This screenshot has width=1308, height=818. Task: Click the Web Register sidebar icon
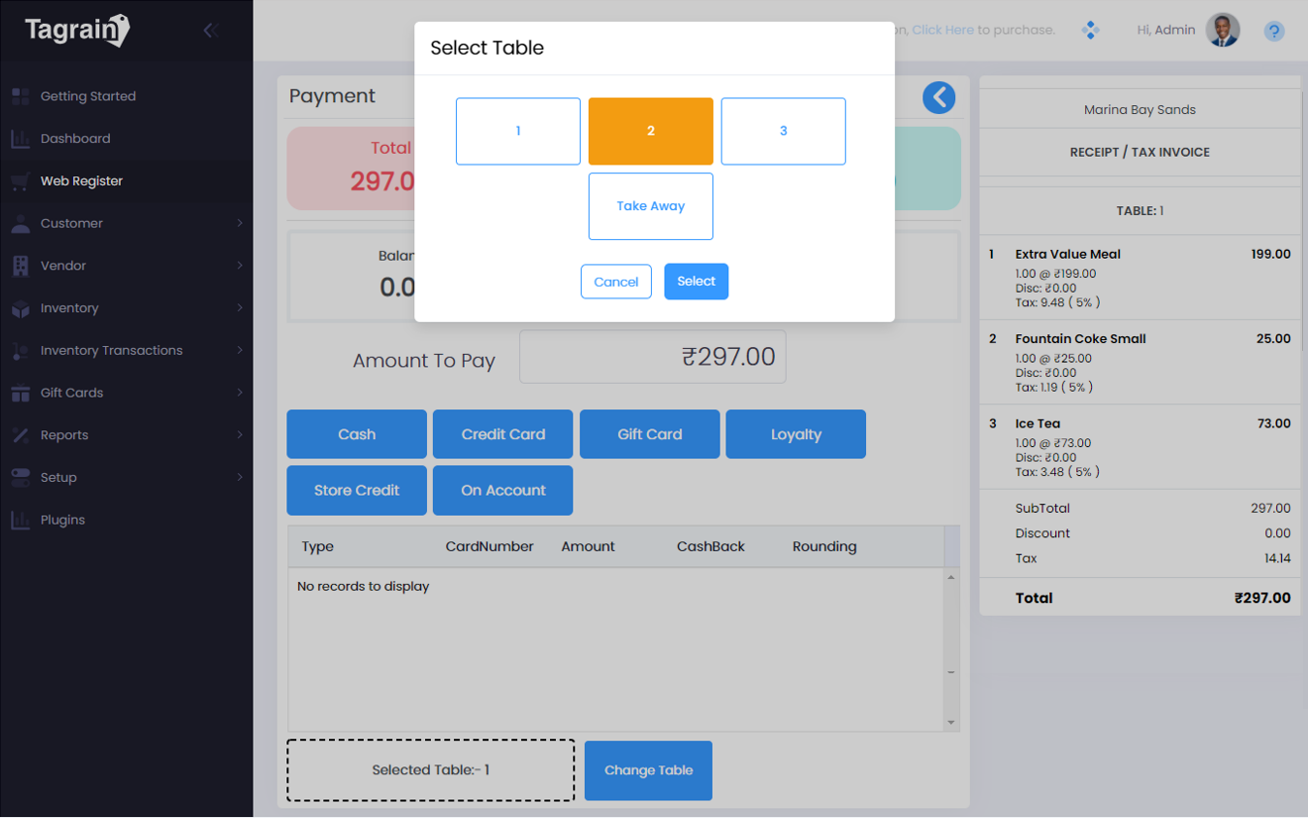[19, 180]
